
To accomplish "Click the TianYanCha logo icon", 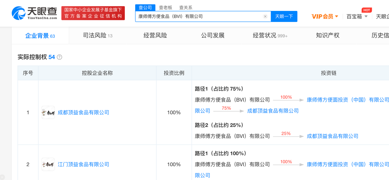I will pos(19,13).
